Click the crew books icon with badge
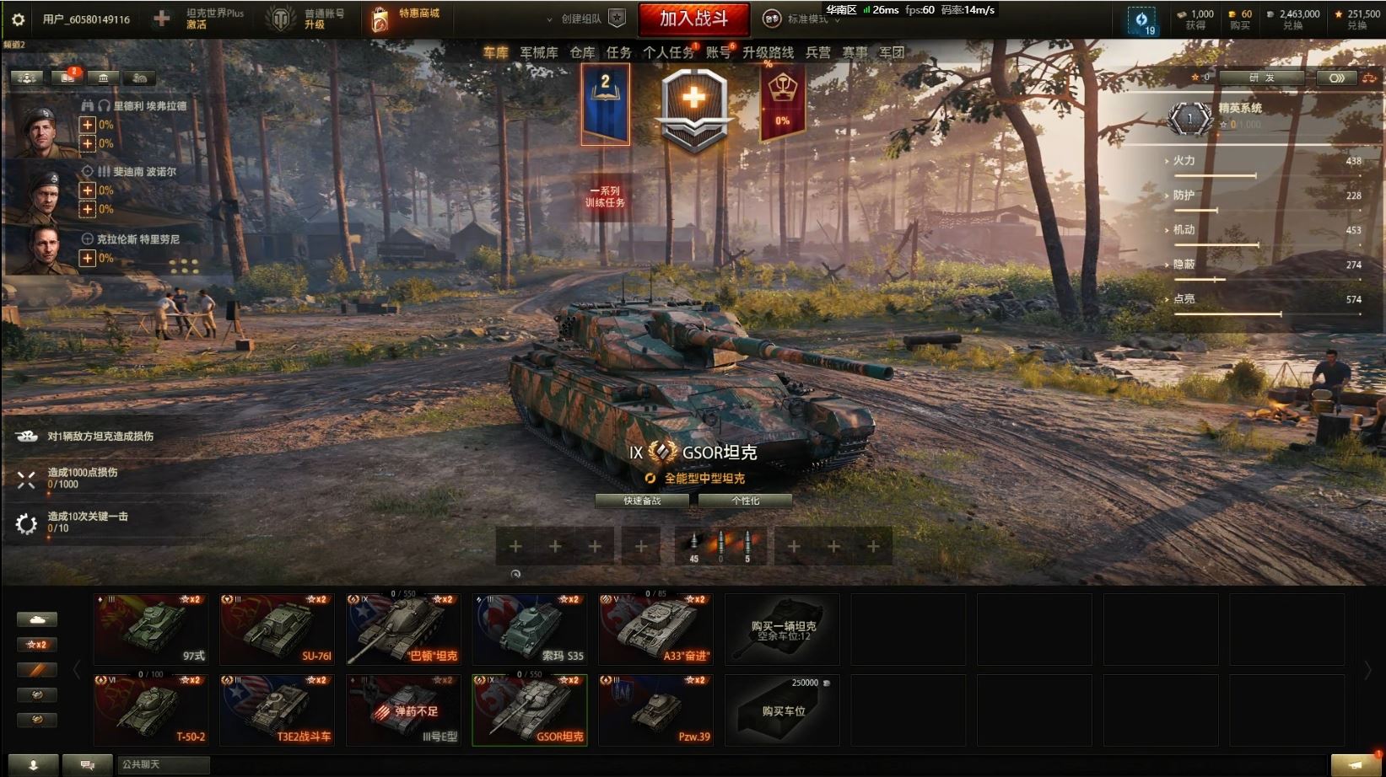The width and height of the screenshot is (1386, 777). [66, 78]
